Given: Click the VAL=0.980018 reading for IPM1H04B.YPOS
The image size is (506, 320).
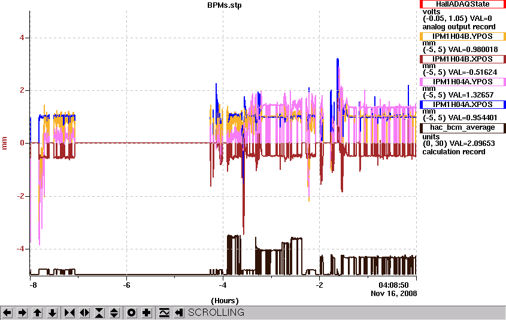Looking at the screenshot, I should (473, 50).
